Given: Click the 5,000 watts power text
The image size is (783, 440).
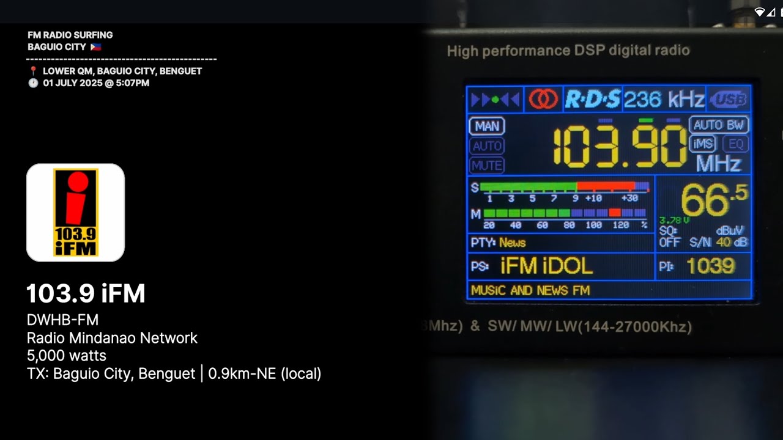Looking at the screenshot, I should pyautogui.click(x=66, y=356).
